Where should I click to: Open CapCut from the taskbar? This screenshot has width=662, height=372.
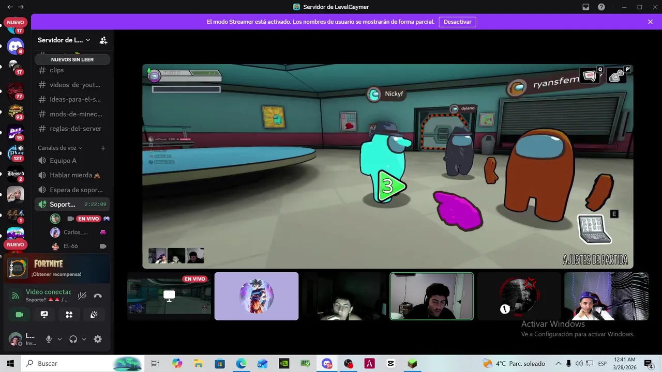(391, 364)
